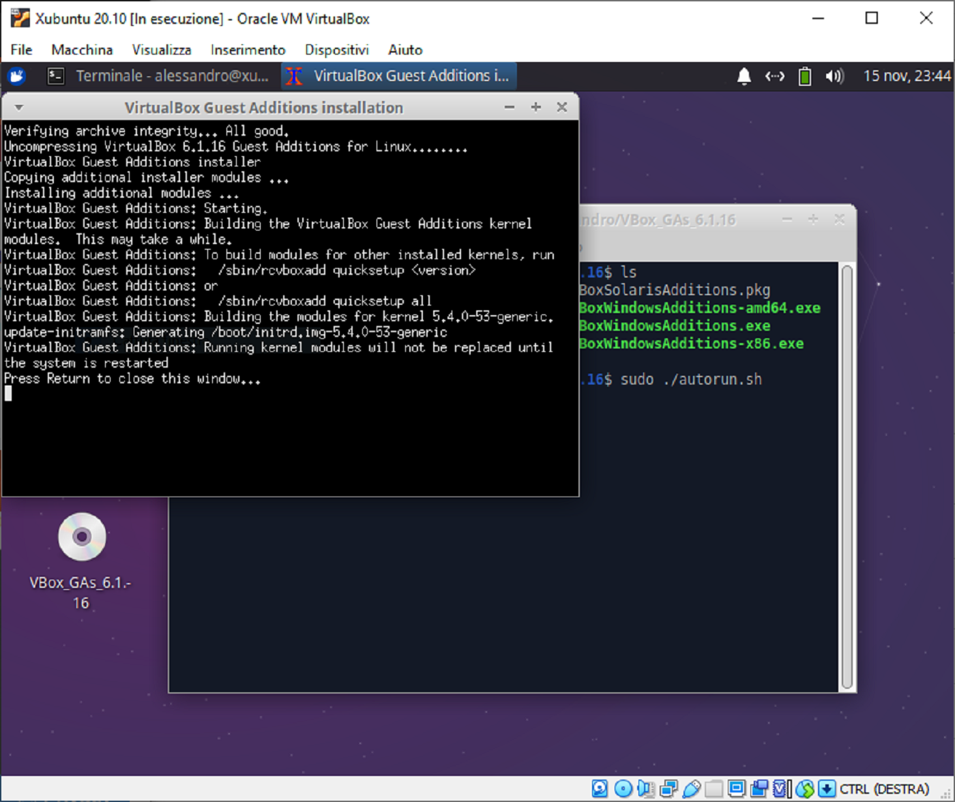Image resolution: width=955 pixels, height=802 pixels.
Task: Toggle audio output via the status bar speaker icon
Action: [x=645, y=789]
